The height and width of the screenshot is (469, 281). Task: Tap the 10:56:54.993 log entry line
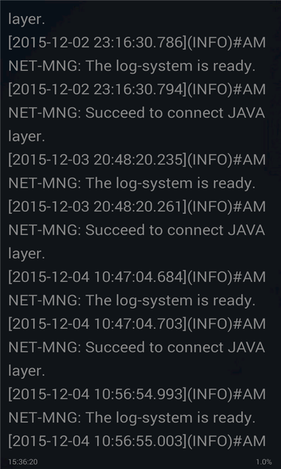point(137,394)
